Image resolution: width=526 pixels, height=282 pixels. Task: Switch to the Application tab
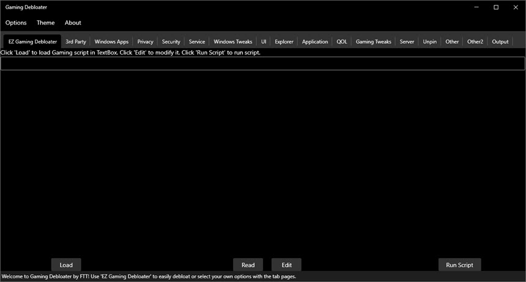point(315,42)
